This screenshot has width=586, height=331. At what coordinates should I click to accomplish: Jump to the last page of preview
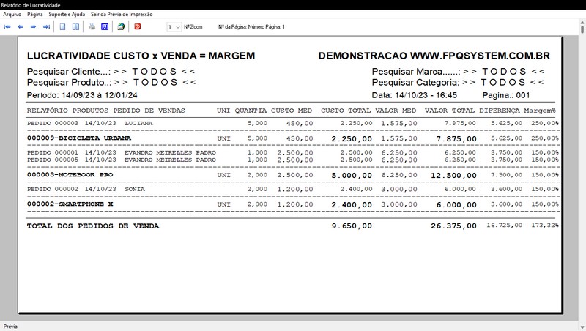(x=46, y=26)
